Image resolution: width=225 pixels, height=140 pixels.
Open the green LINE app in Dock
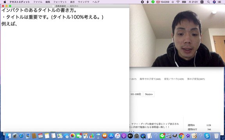pos(162,136)
